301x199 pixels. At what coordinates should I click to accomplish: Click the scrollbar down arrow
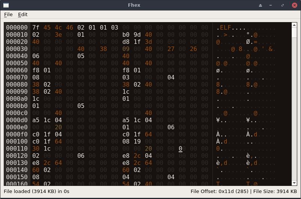pyautogui.click(x=294, y=183)
